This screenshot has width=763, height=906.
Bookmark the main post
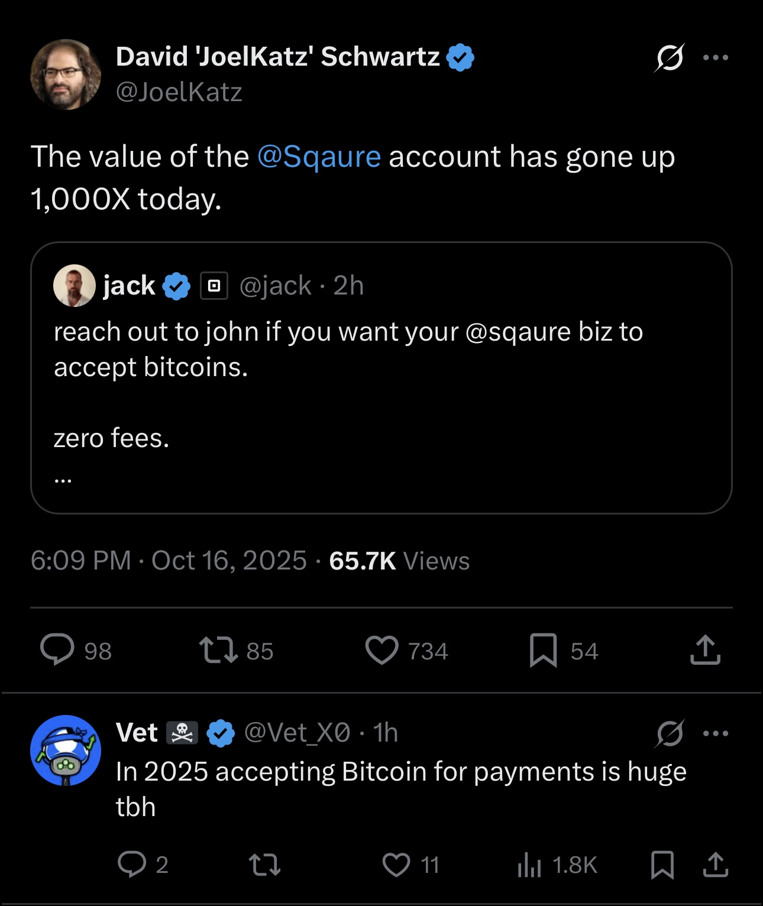coord(543,650)
